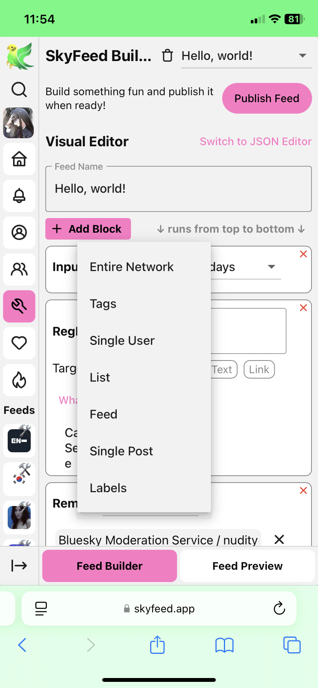Expand sidebar with arrow icon
Viewport: 318px width, 688px height.
[x=19, y=565]
